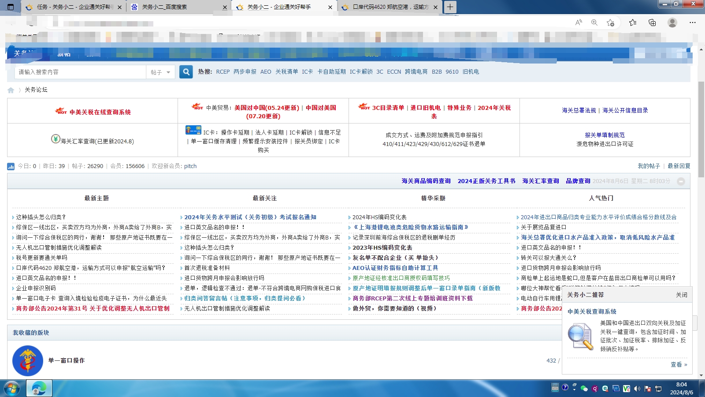Screen dimensions: 705x397
Task: Open the browser Settings and more menu
Action: coord(693,22)
